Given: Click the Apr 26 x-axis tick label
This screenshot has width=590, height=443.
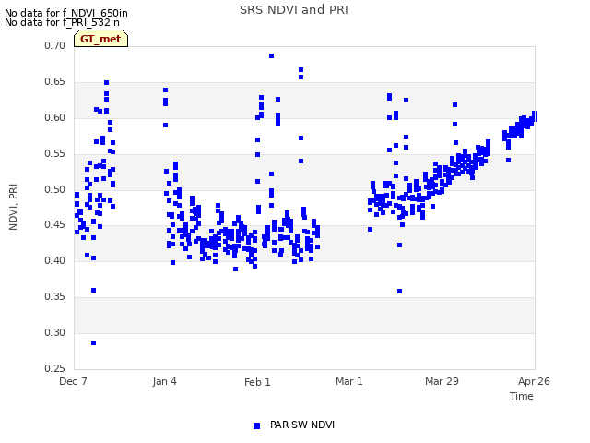Looking at the screenshot, I should (534, 381).
